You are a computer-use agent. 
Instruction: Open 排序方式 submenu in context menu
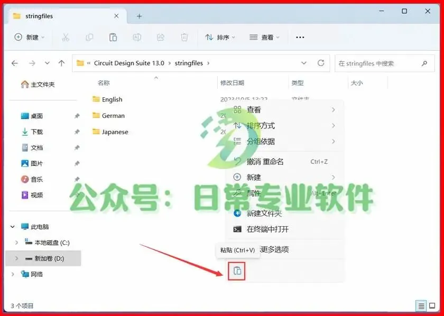click(284, 125)
